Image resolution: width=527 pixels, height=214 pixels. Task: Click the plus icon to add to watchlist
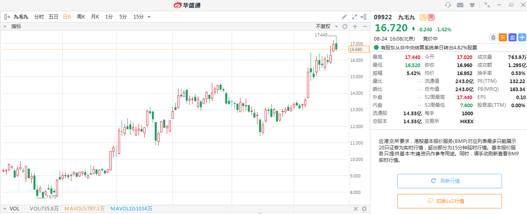pos(522,37)
